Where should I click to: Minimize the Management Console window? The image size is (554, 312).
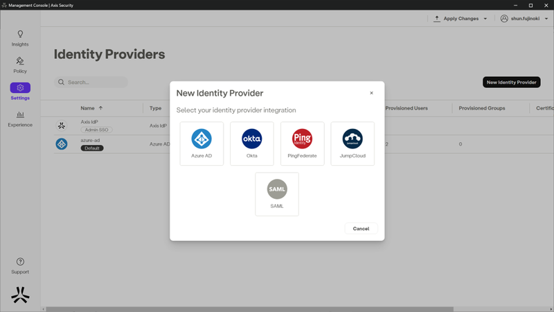coord(515,6)
